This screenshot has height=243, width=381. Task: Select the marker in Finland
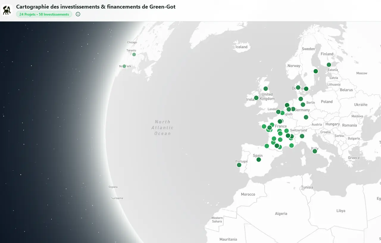[x=329, y=65]
